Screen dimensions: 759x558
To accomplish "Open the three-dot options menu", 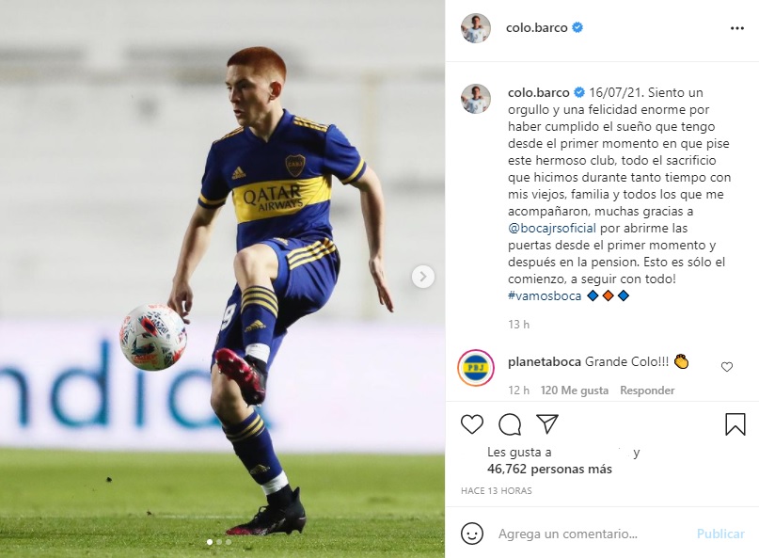I will pyautogui.click(x=736, y=28).
